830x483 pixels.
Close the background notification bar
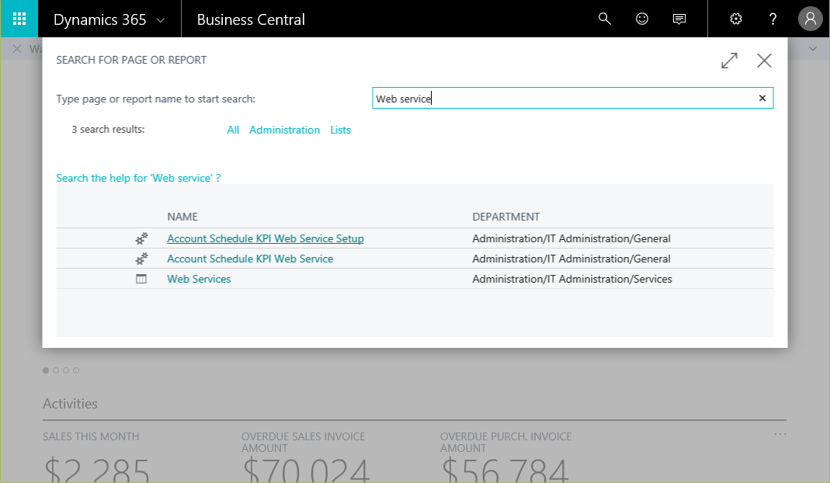pyautogui.click(x=17, y=49)
